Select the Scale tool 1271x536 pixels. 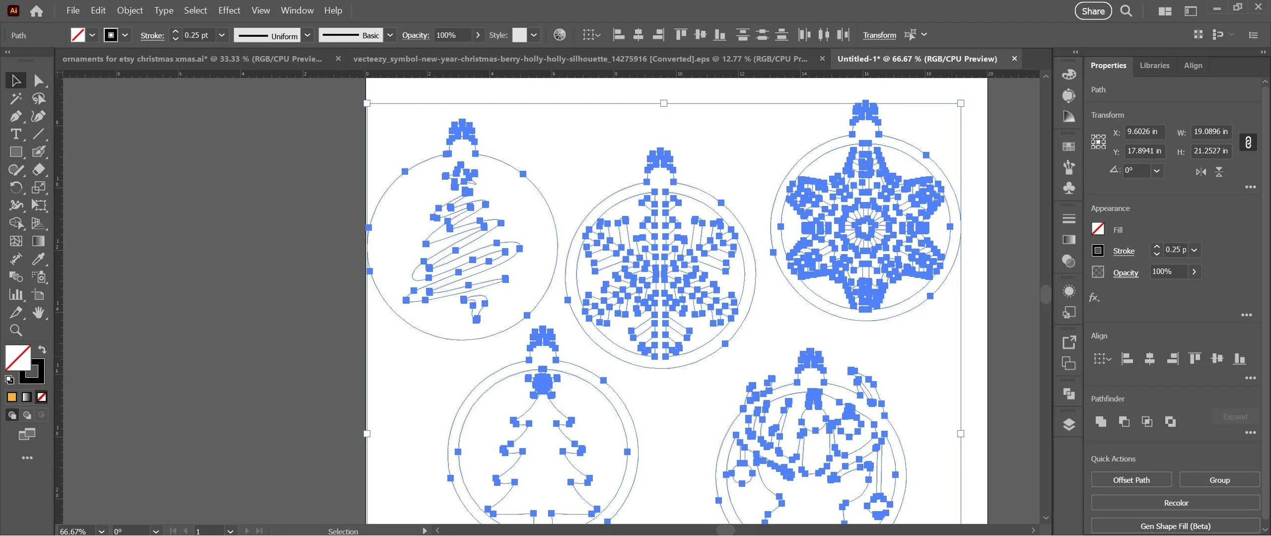coord(39,187)
